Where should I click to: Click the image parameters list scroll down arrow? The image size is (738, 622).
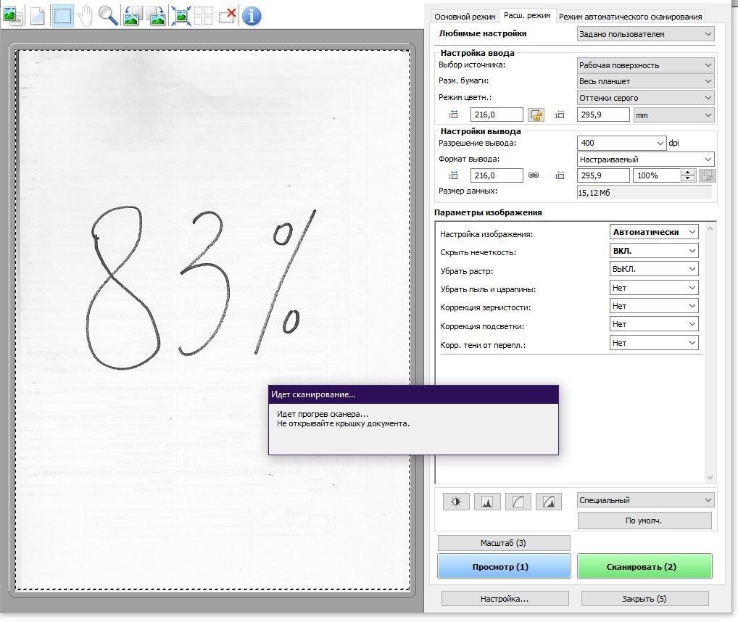710,478
